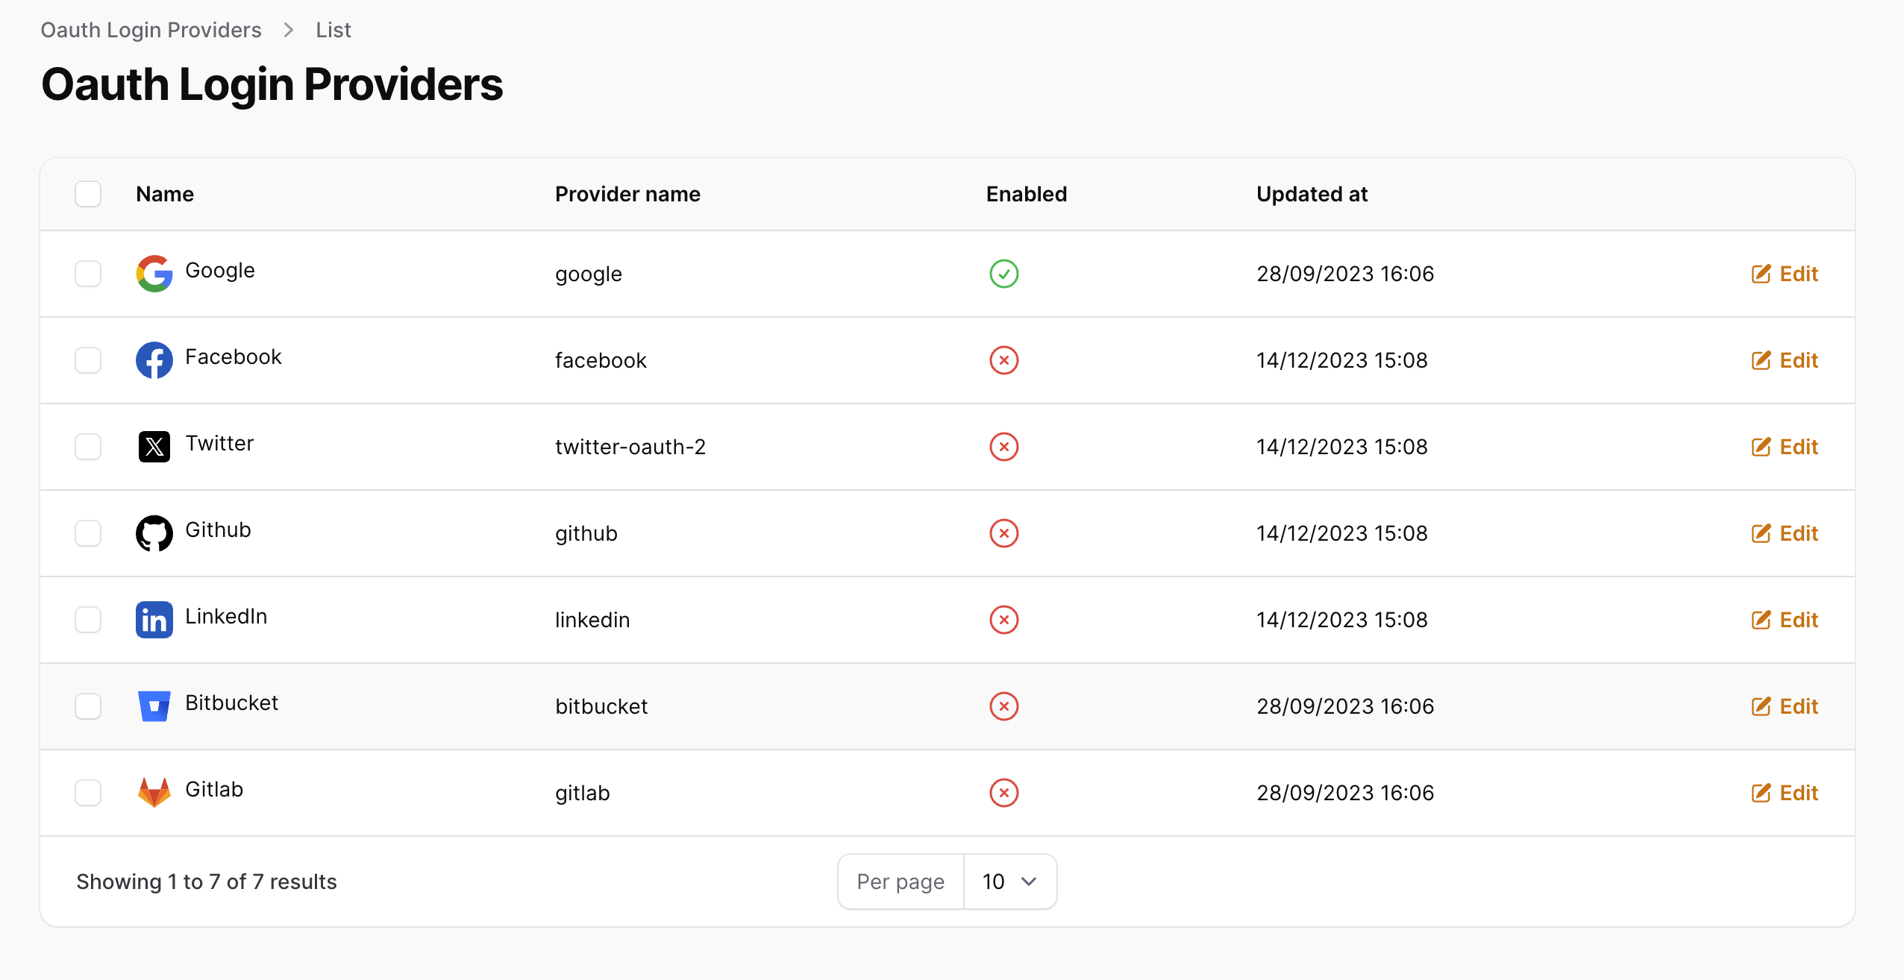Click the Facebook name text
Screen dimensions: 1904x980
[x=234, y=356]
